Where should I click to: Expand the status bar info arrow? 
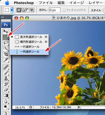[79, 107]
